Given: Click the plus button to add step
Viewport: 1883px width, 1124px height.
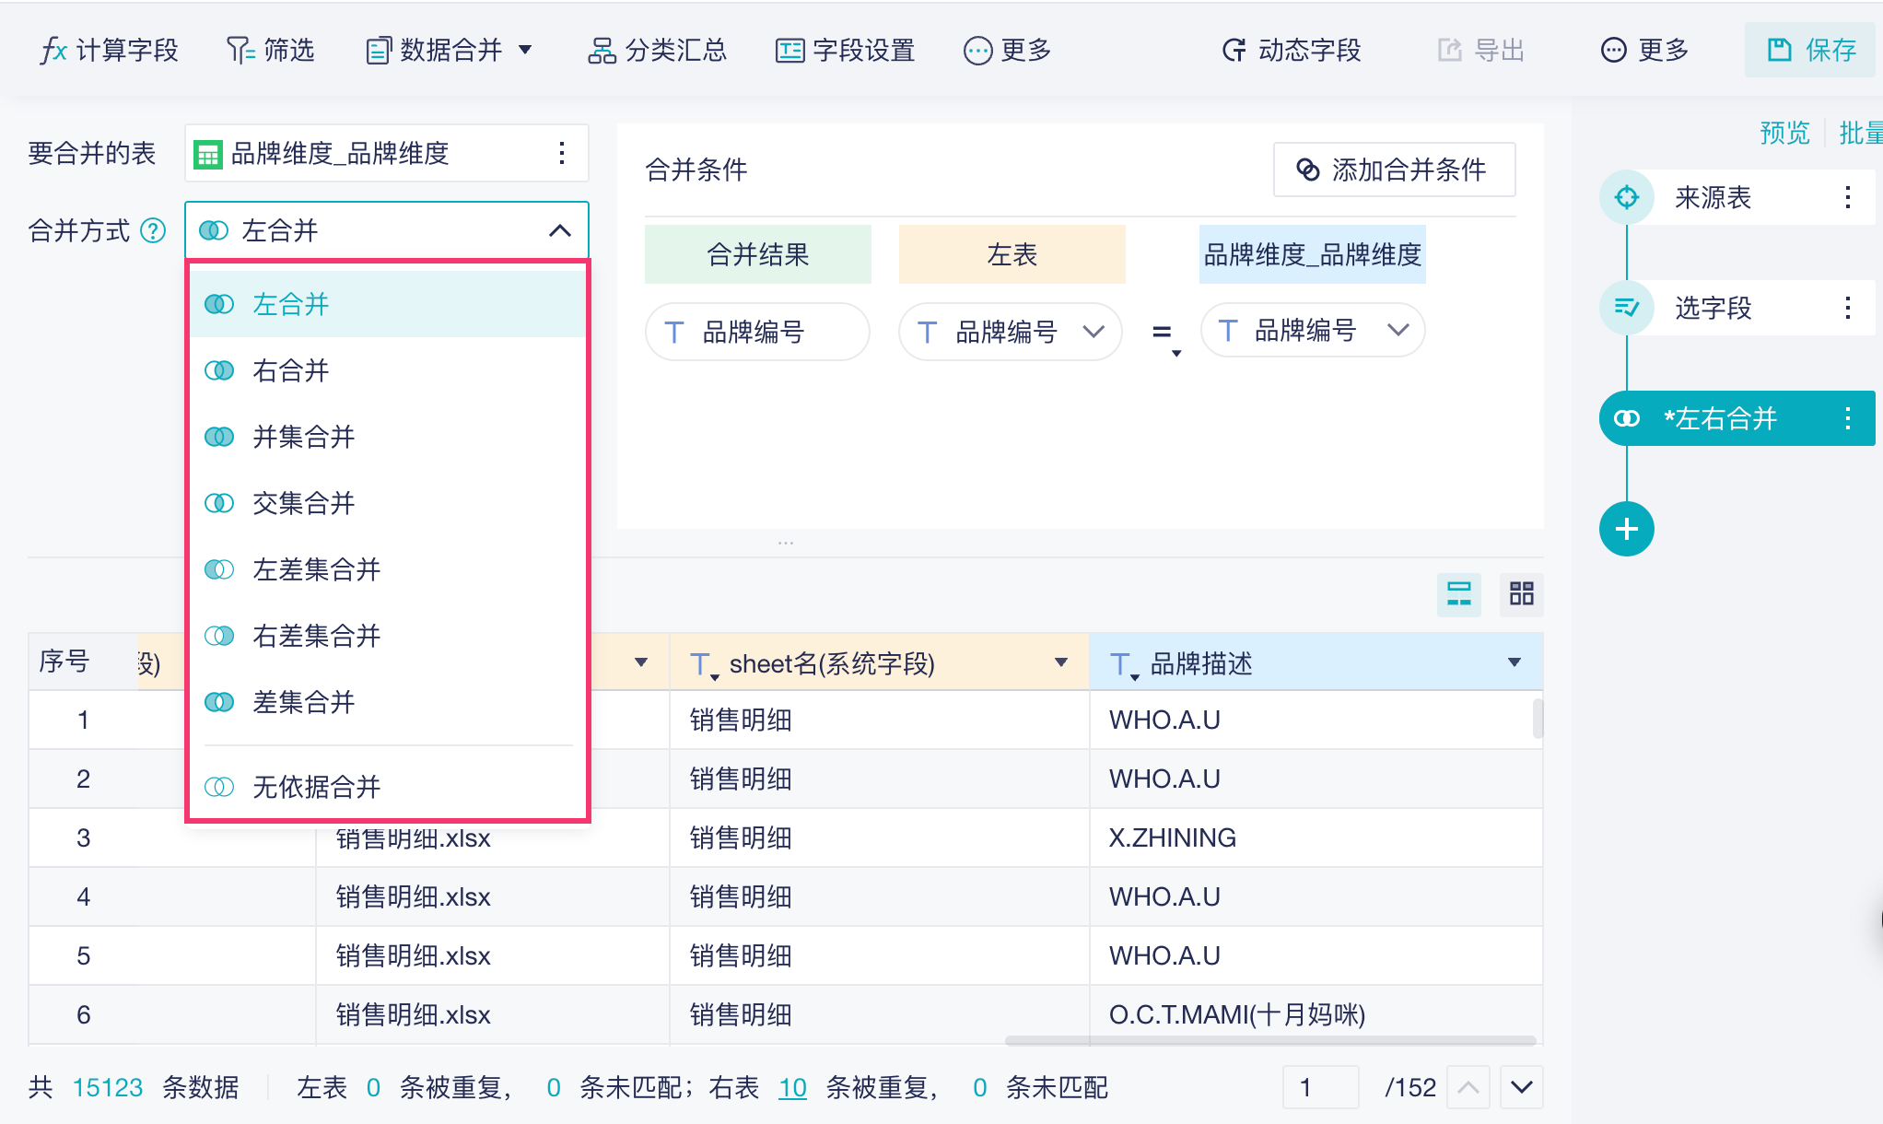Looking at the screenshot, I should [x=1626, y=529].
